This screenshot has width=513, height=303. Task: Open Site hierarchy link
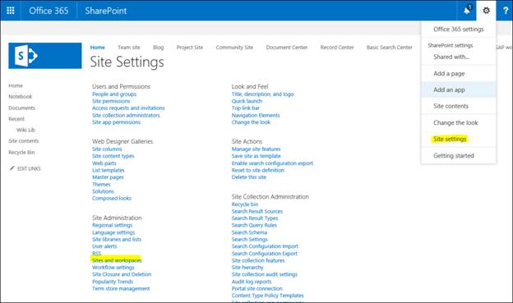tap(247, 268)
